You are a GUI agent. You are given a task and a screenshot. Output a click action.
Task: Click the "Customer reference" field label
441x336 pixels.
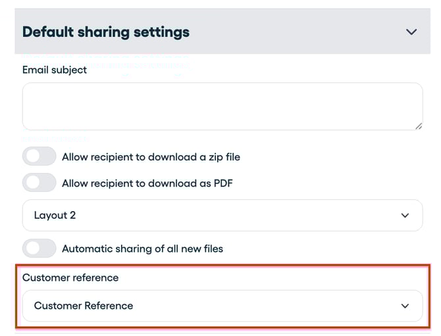(x=70, y=277)
